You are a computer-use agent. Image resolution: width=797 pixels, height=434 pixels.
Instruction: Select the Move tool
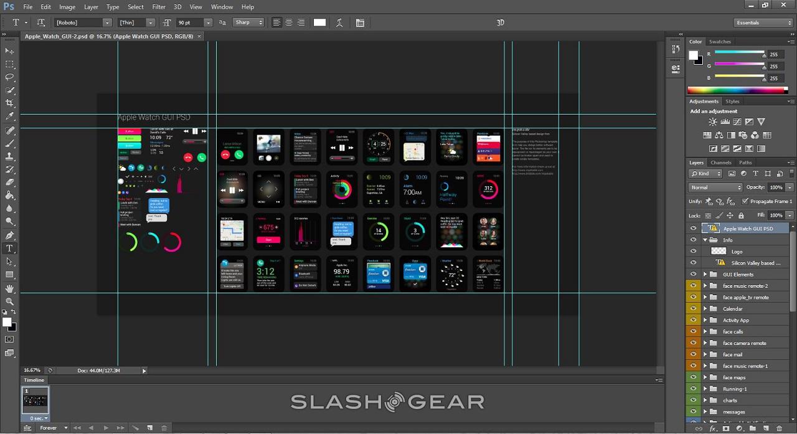9,51
